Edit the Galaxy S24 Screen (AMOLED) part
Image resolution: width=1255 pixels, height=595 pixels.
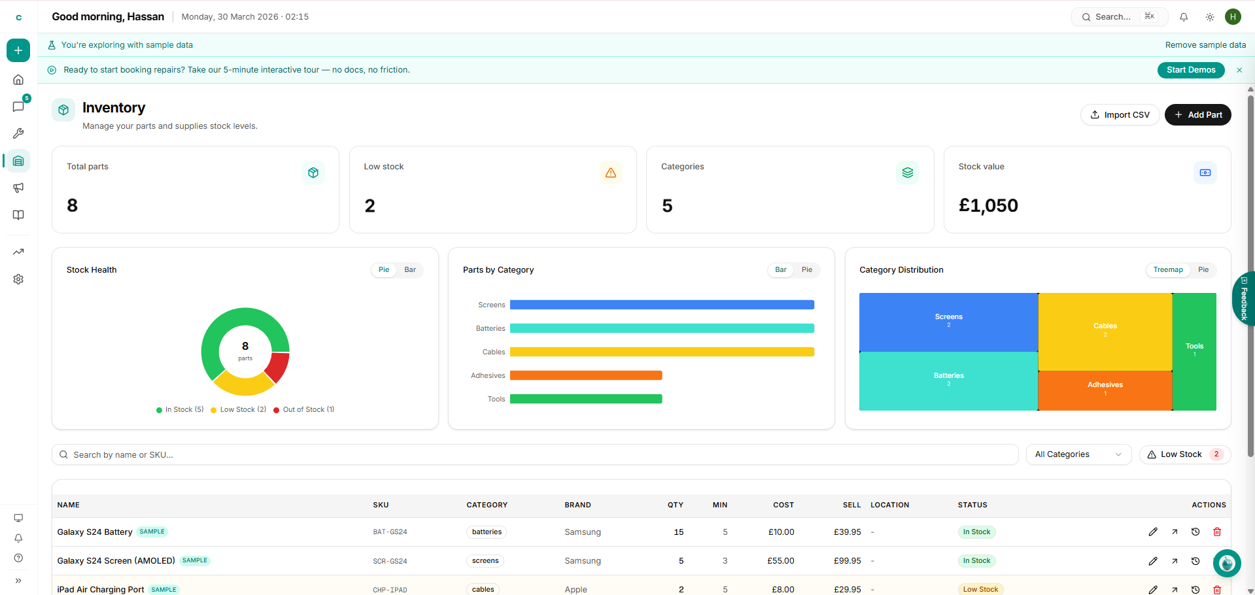tap(1152, 561)
